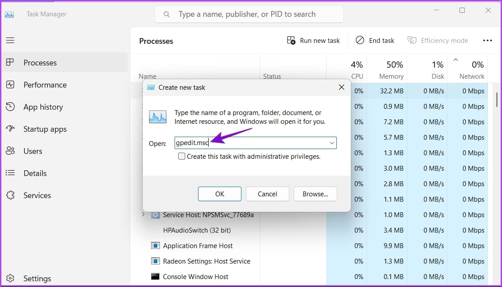
Task: Select Console Window Host process
Action: pos(195,277)
